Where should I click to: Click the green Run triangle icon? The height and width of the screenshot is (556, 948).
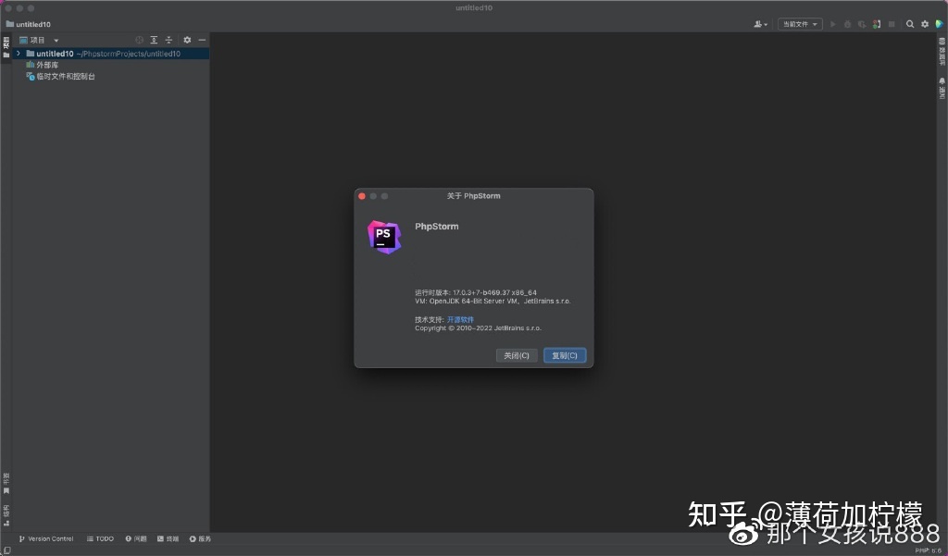832,24
